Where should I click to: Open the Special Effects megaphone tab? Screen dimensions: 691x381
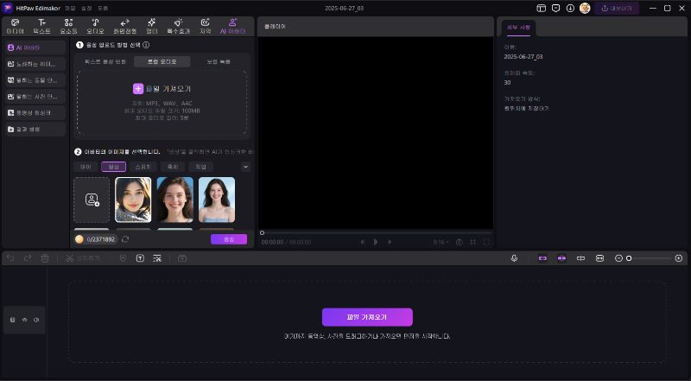coord(178,27)
